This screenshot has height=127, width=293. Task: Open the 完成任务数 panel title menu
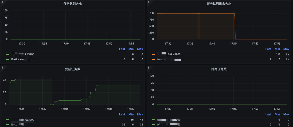click(x=73, y=69)
